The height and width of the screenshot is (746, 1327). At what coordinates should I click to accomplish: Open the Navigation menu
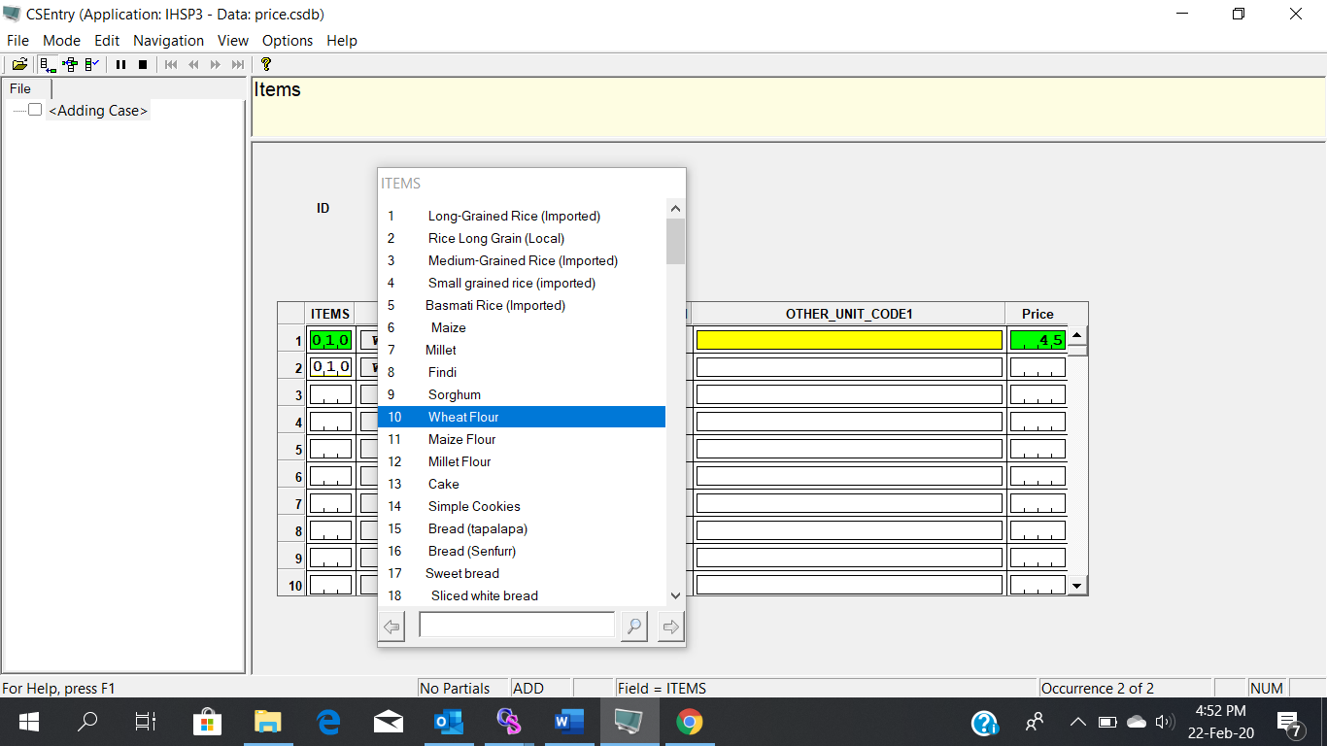[168, 40]
